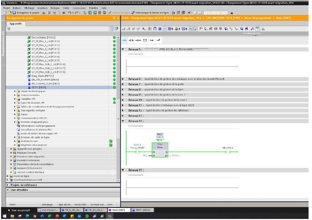Image resolution: width=312 pixels, height=220 pixels.
Task: Click Vue du portail button
Action: click(x=19, y=210)
